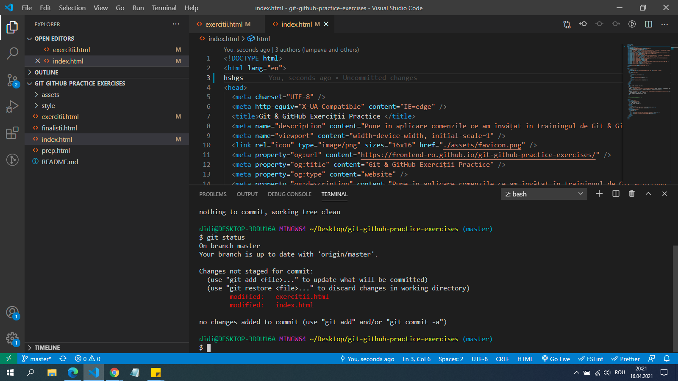The height and width of the screenshot is (381, 678).
Task: Open the Terminal menu in the menu bar
Action: pyautogui.click(x=164, y=8)
